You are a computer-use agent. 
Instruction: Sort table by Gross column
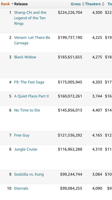tap(76, 4)
